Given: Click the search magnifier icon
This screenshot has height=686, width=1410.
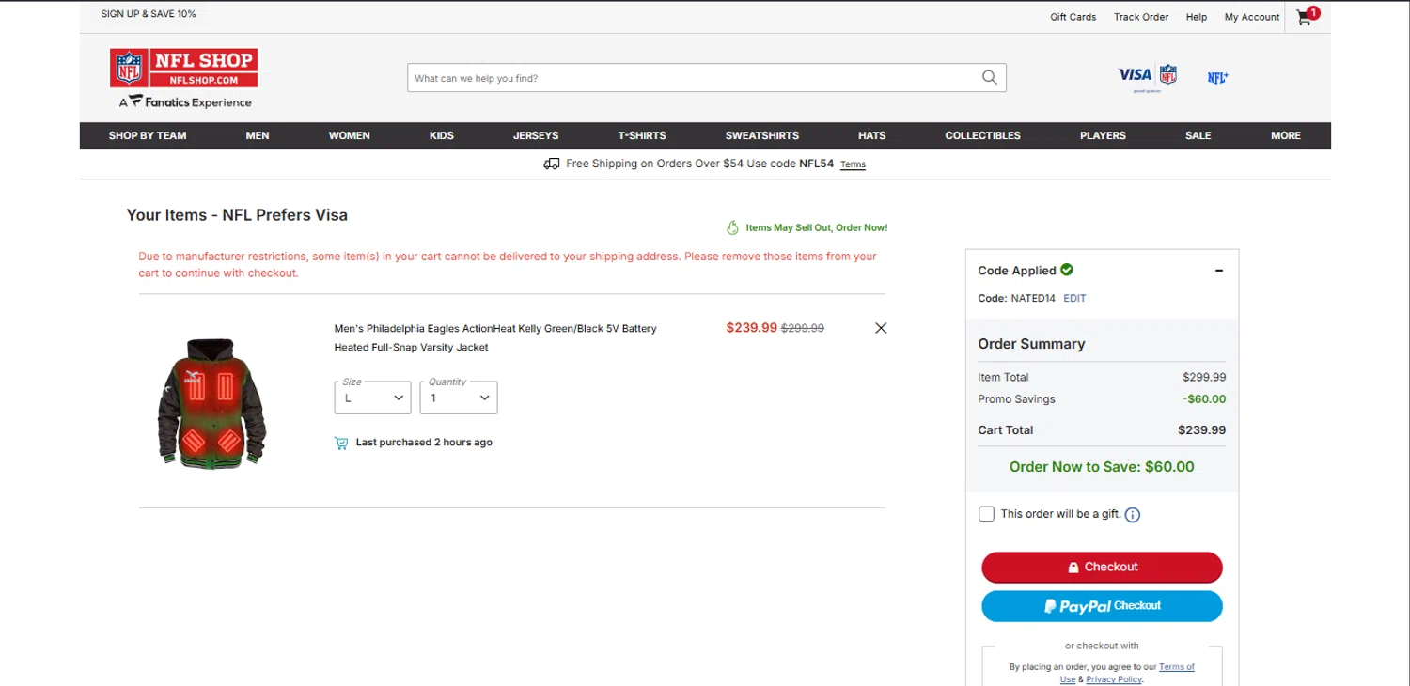Looking at the screenshot, I should click(989, 78).
